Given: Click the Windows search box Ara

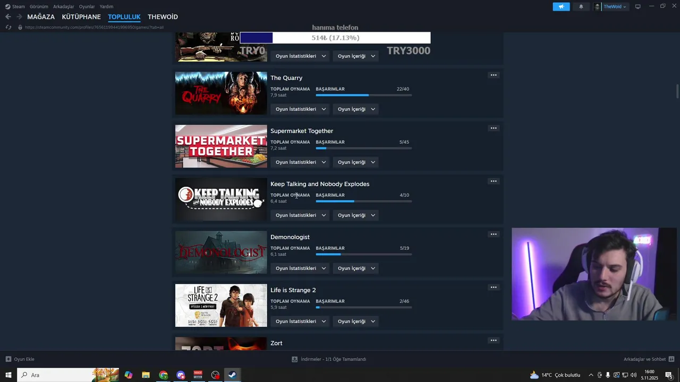Looking at the screenshot, I should [x=69, y=375].
